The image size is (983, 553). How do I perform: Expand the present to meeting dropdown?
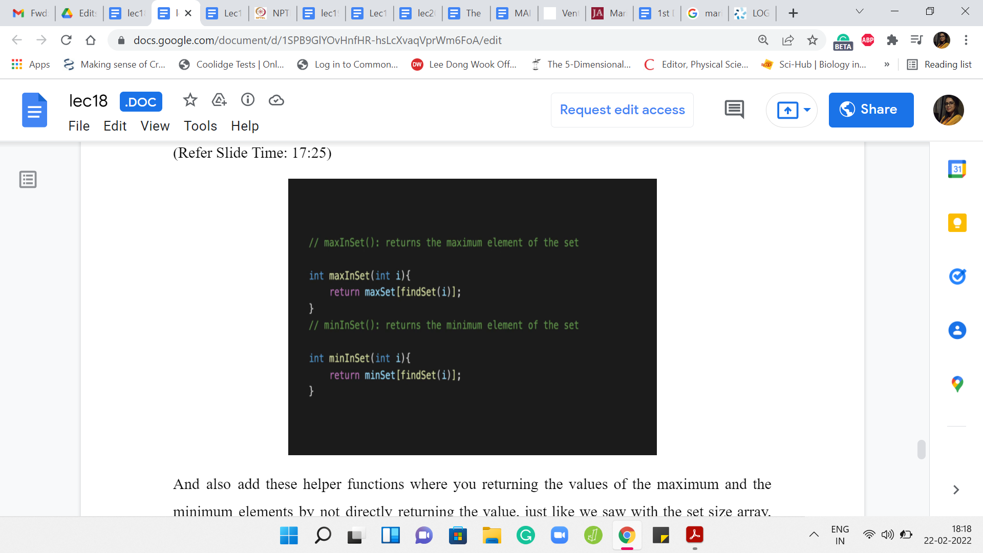(807, 110)
